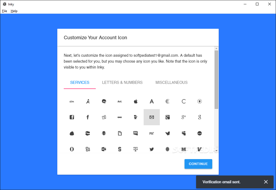Pick the plain Facebook f icon
Viewport: 276px width, 190px height.
pyautogui.click(x=88, y=117)
